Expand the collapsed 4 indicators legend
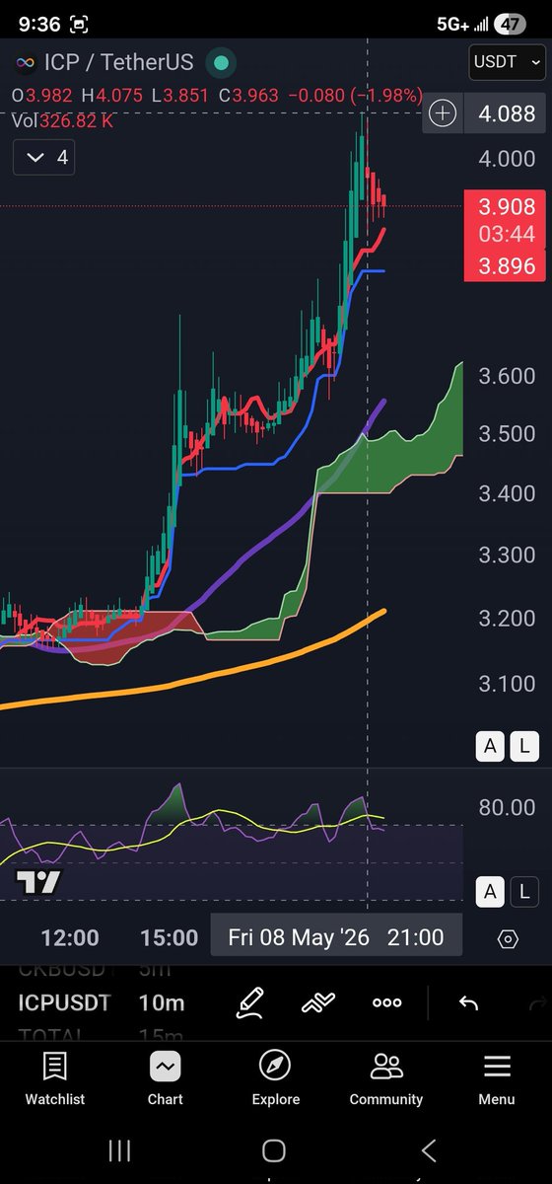 click(44, 157)
